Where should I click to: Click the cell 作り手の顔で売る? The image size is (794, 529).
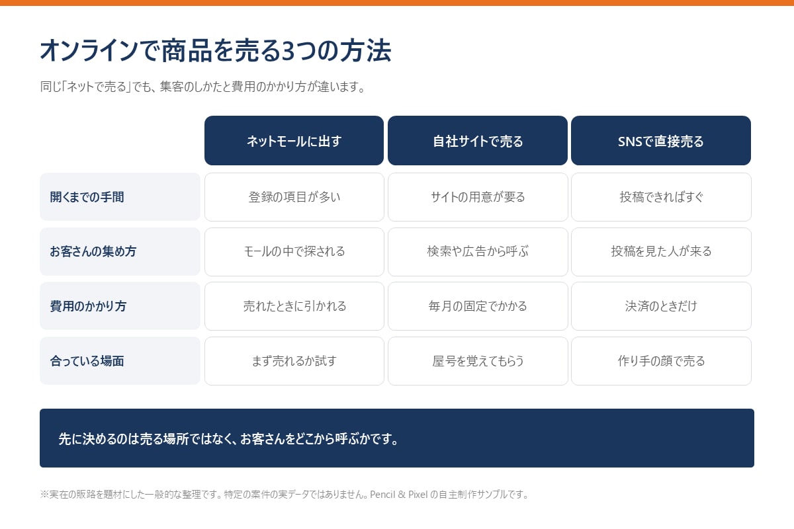coord(661,361)
